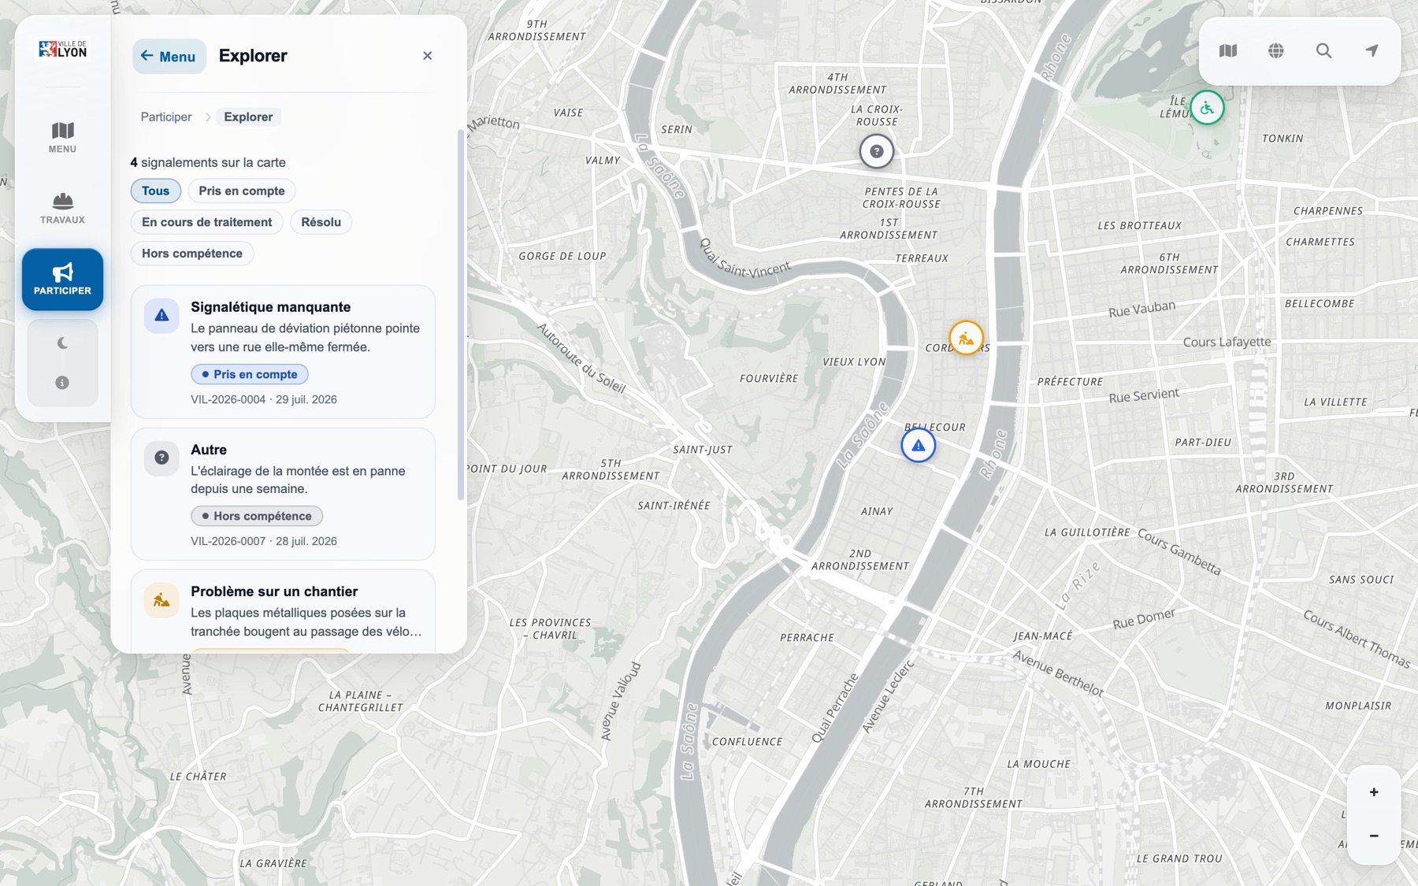The width and height of the screenshot is (1418, 886).
Task: Click the green accessibility map marker
Action: (1207, 108)
